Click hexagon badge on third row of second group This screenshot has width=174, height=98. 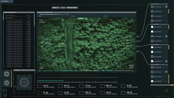click(x=166, y=36)
